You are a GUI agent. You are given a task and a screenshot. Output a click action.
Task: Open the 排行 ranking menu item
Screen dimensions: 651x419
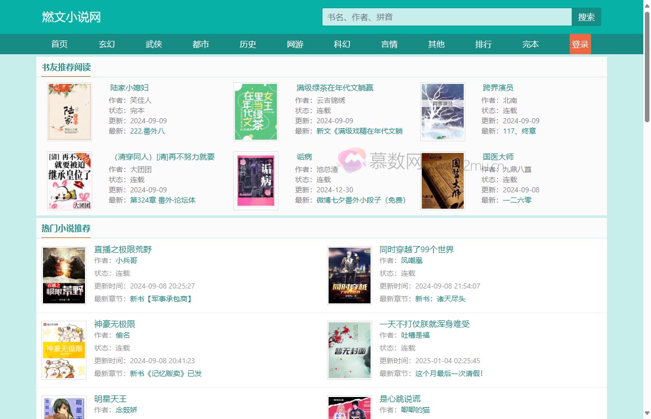pyautogui.click(x=483, y=45)
